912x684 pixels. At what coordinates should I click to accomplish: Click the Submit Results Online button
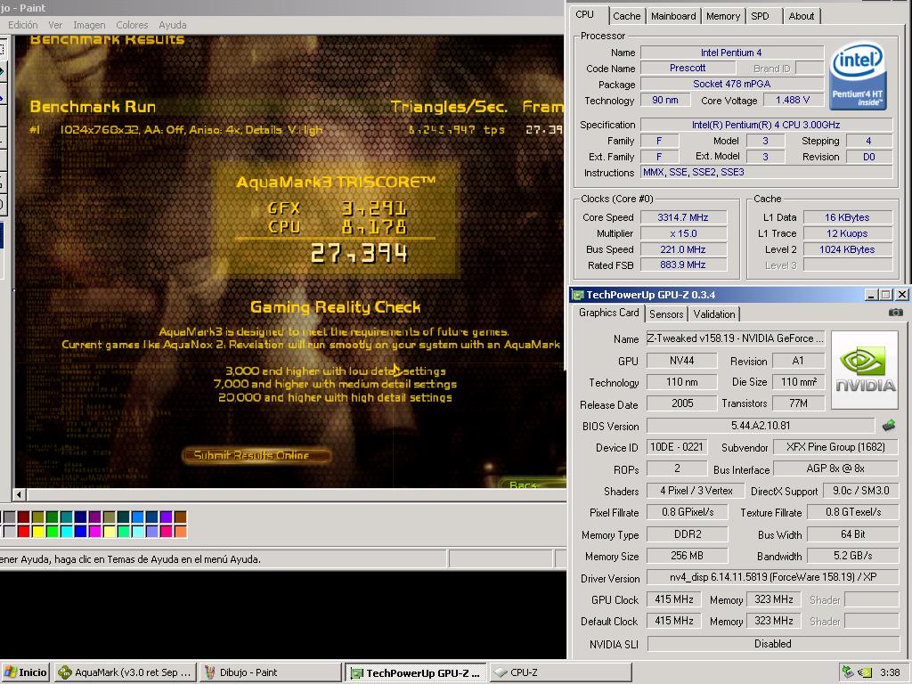point(256,455)
